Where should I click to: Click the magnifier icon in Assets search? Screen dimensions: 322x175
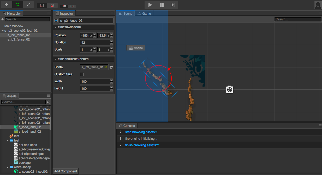click(x=48, y=102)
